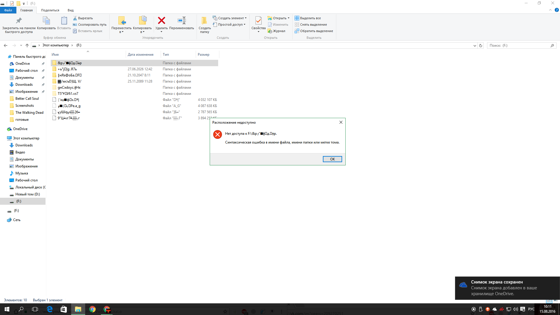Close the location unavailable error dialog
Screen dimensions: 560x315
click(341, 122)
